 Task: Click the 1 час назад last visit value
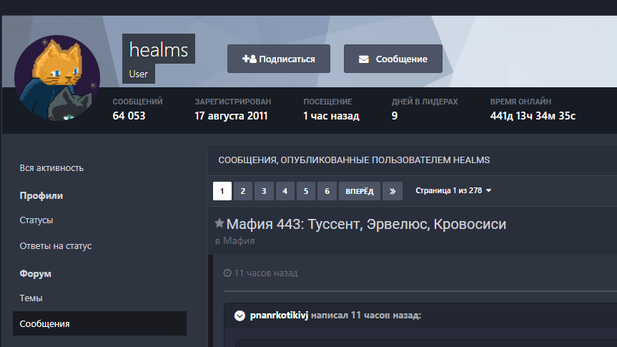[x=331, y=116]
